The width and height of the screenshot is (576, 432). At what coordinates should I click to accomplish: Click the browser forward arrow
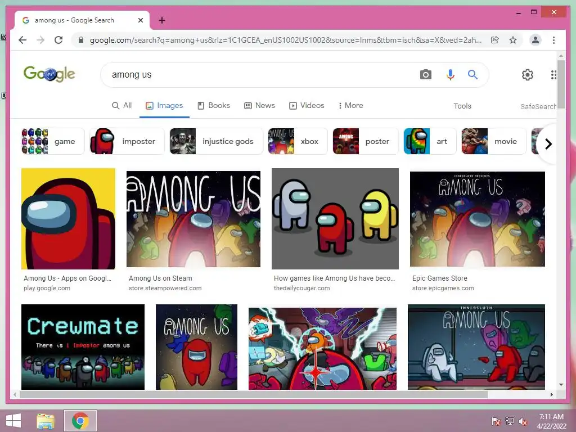[x=40, y=40]
